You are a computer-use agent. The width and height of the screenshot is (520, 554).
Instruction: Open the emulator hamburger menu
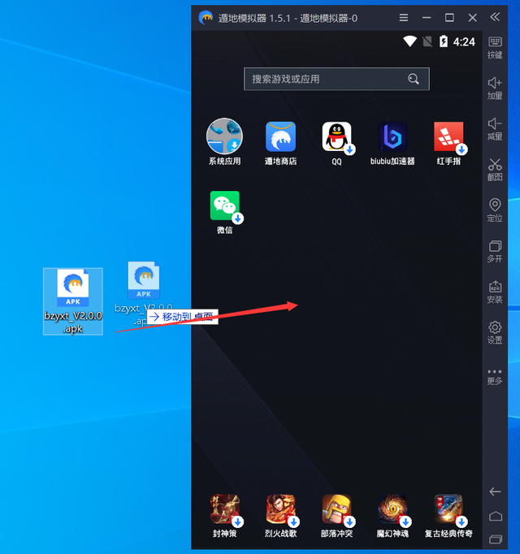(404, 17)
